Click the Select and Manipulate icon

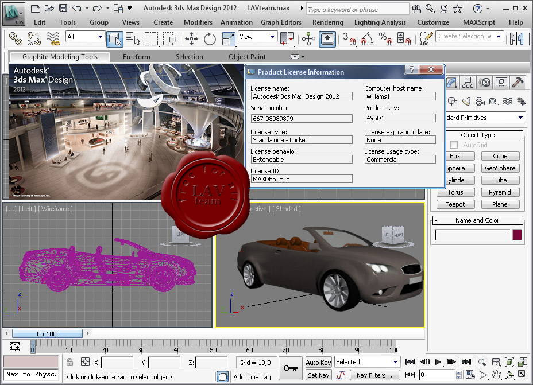point(308,38)
